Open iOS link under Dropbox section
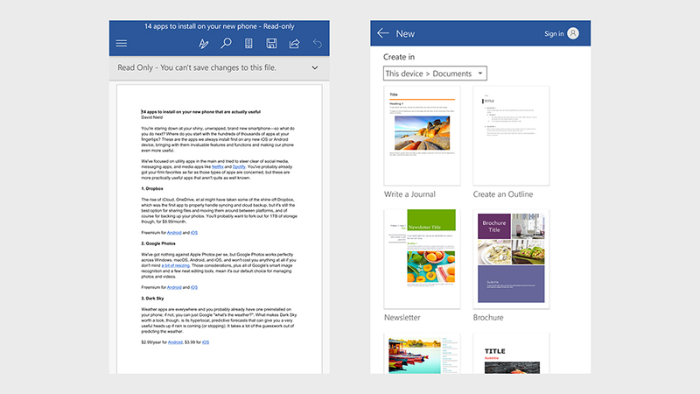700x394 pixels. tap(194, 233)
